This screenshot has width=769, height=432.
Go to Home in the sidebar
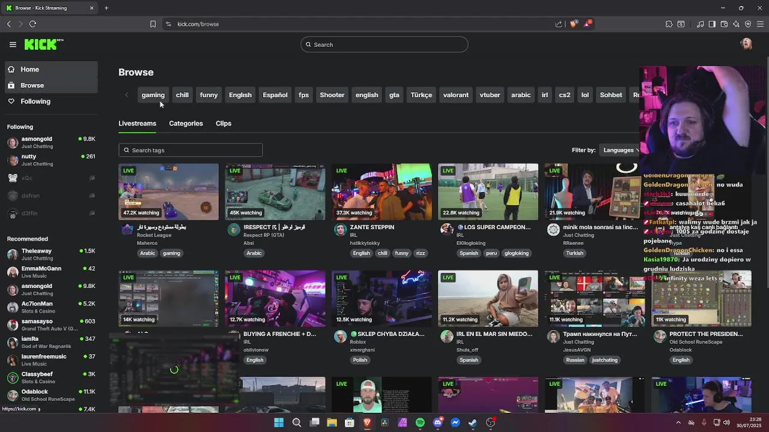[x=51, y=70]
